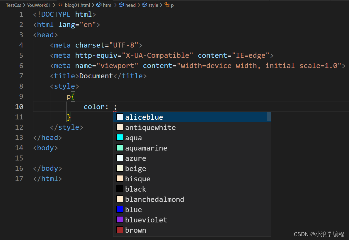Viewport: 349px width, 240px height.
Task: Open the YouWork01 breadcrumb folder
Action: click(39, 5)
